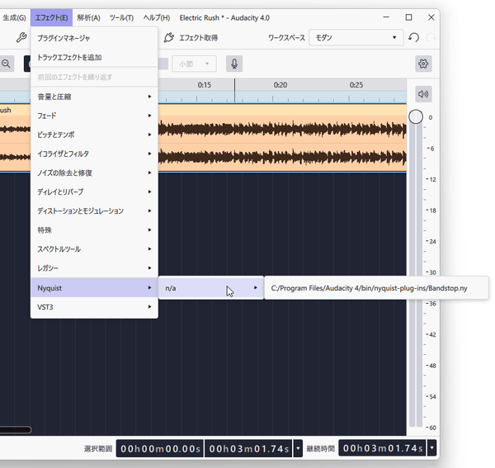The width and height of the screenshot is (495, 468).
Task: Open the 継続時間 format dropdown arrow
Action: coord(431,448)
